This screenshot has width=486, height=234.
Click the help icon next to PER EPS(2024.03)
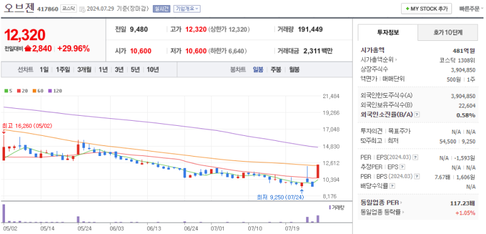(416, 157)
